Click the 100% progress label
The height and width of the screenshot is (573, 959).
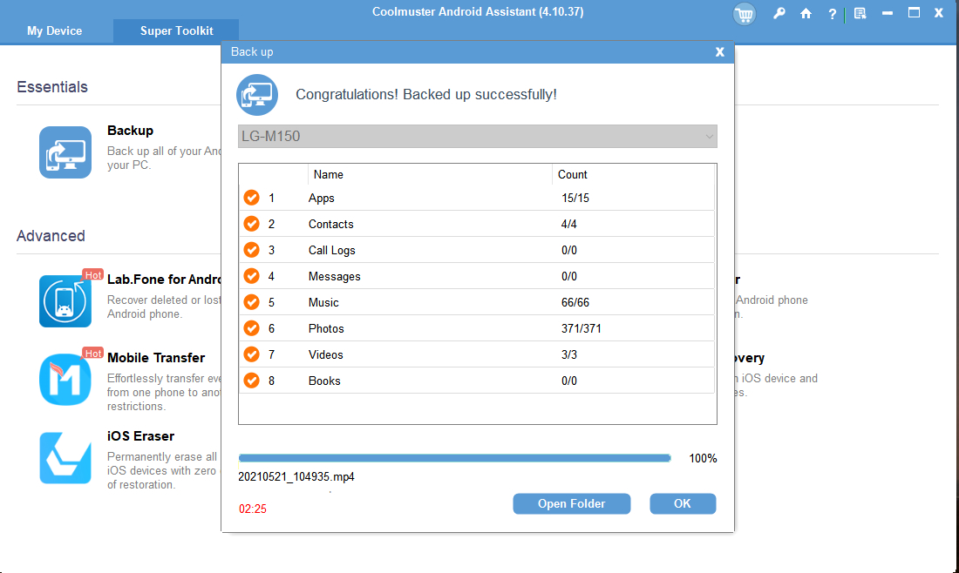[703, 458]
